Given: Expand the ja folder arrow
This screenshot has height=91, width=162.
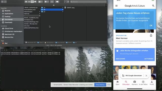Looking at the screenshot, I should coord(63,8).
